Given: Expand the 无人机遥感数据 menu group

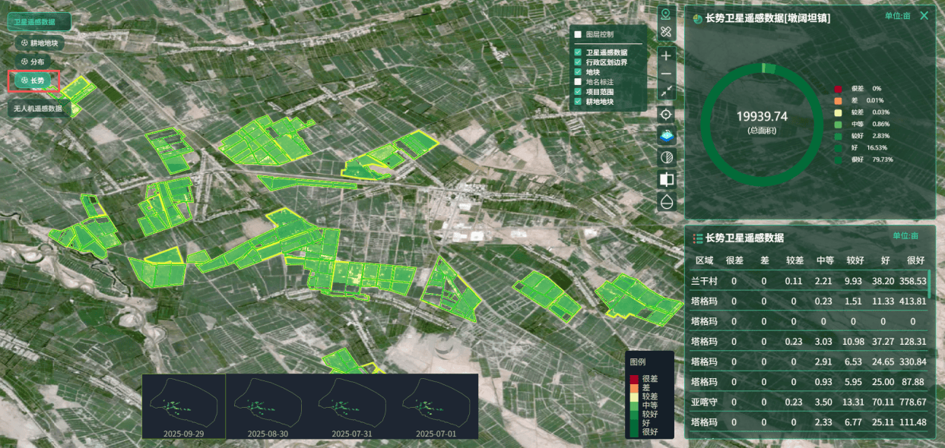Looking at the screenshot, I should (x=39, y=109).
